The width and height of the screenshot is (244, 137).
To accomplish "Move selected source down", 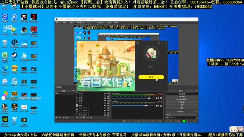I will 91,118.
